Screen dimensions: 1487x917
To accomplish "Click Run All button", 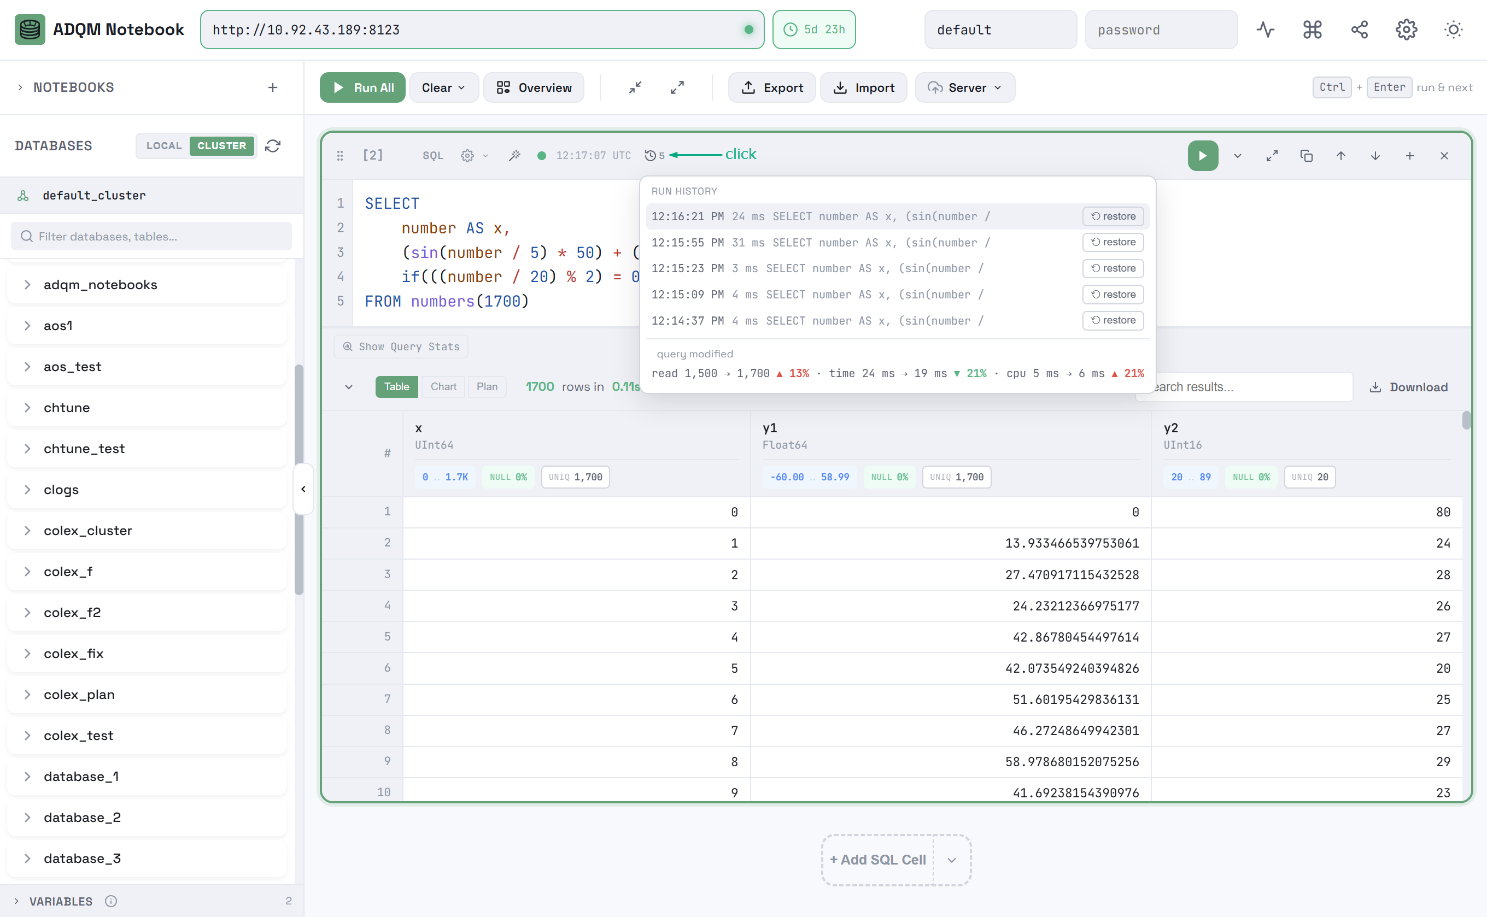I will (x=362, y=87).
